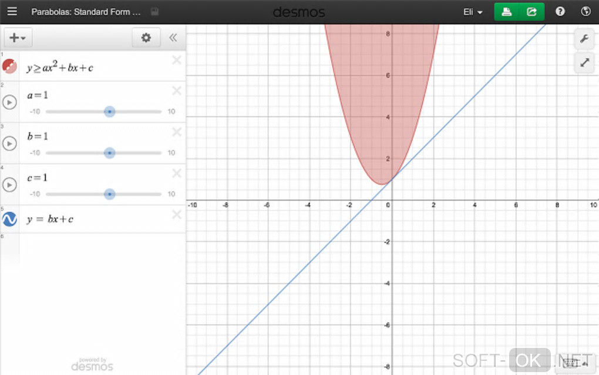Click the powered by desmos link
Screen dimensions: 599x375
[x=92, y=364]
